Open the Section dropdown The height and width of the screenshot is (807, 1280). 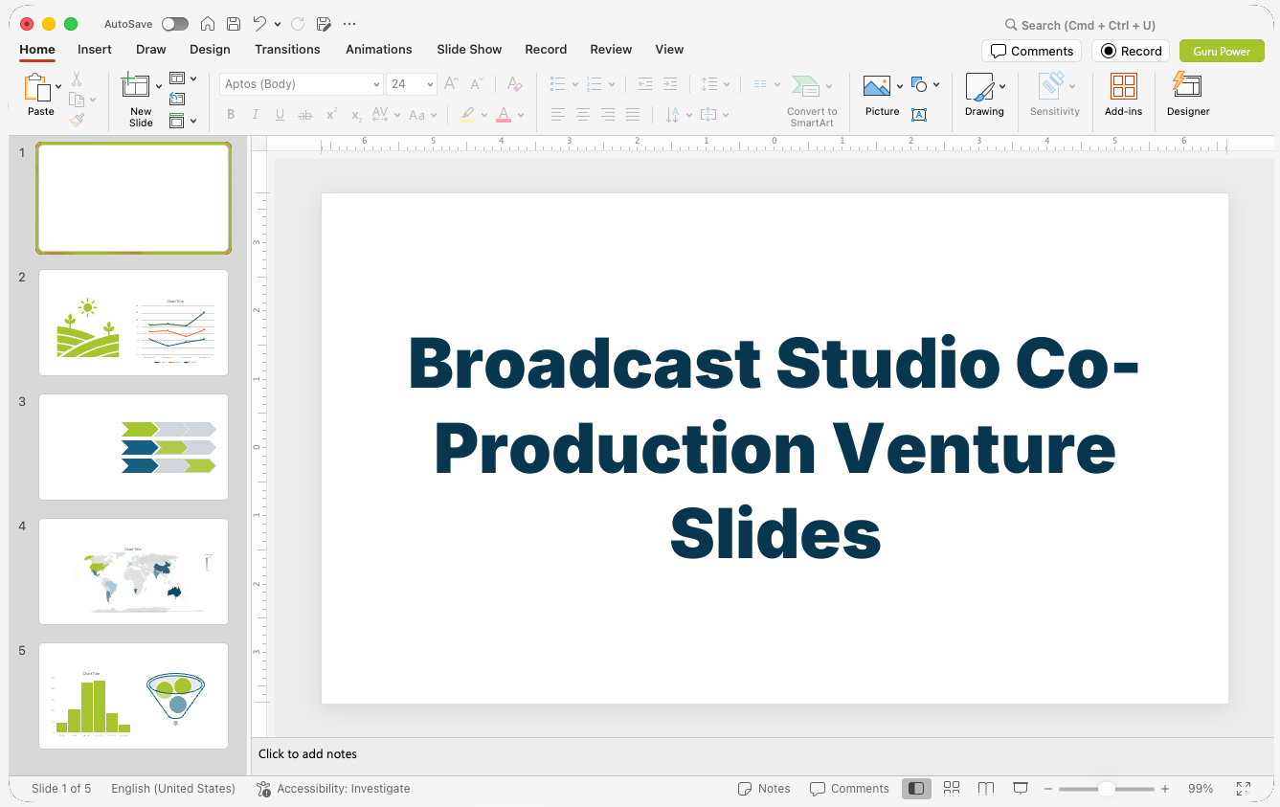183,121
